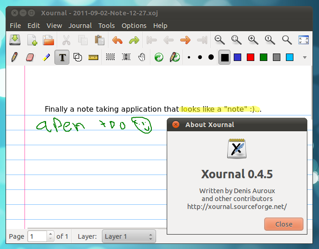The width and height of the screenshot is (319, 249).
Task: Go to the first page
Action: [x=151, y=40]
